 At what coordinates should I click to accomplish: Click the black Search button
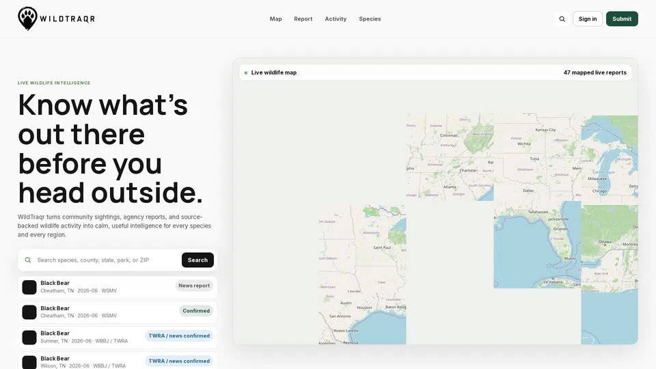point(197,260)
